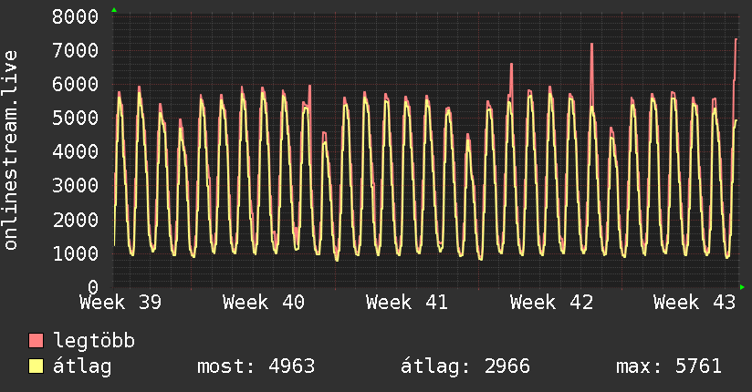Click the most: 4963 statistic
Viewport: 752px width, 392px height.
coord(256,366)
